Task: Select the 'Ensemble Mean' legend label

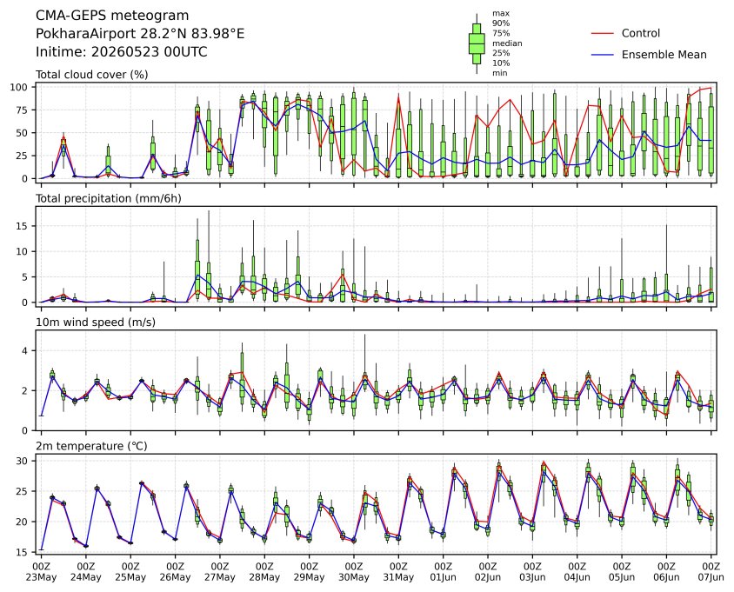Action: [x=664, y=55]
